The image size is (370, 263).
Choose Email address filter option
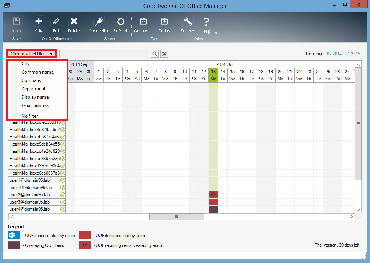click(35, 106)
